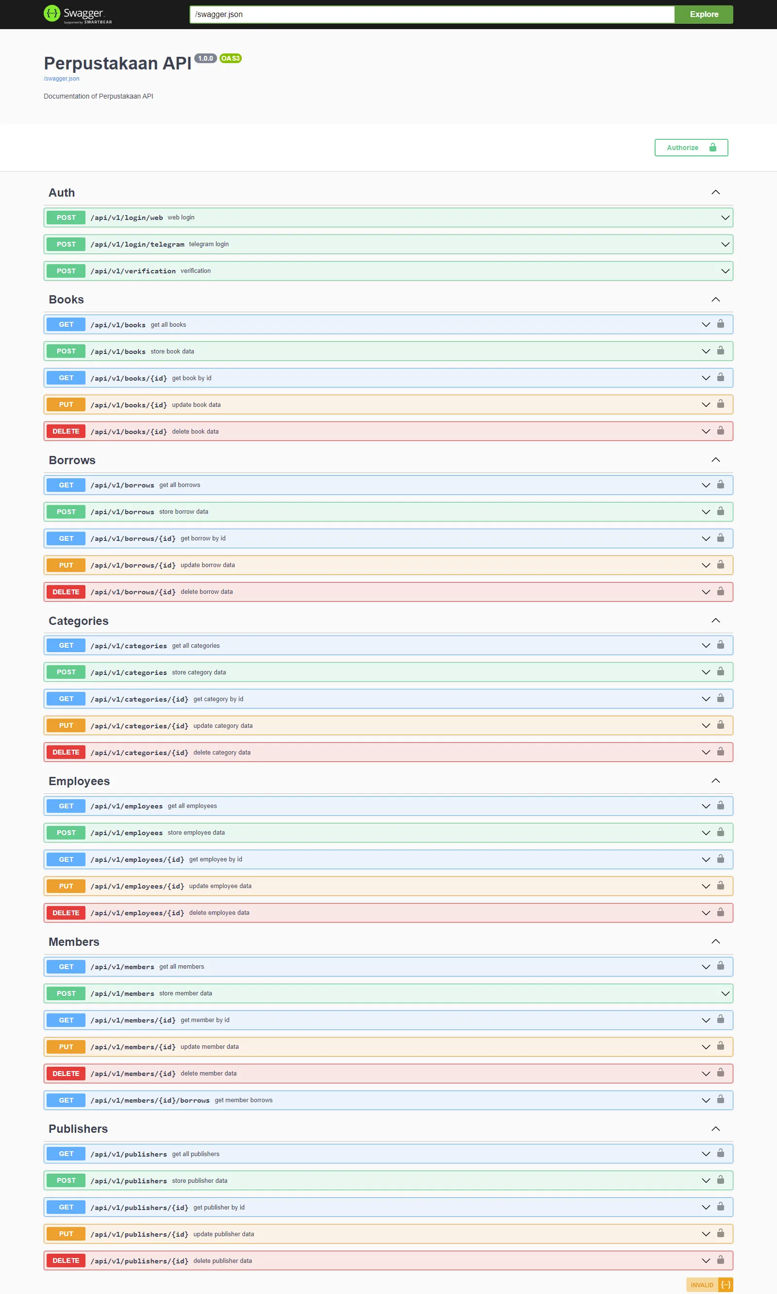
Task: Collapse the Books section
Action: (716, 299)
